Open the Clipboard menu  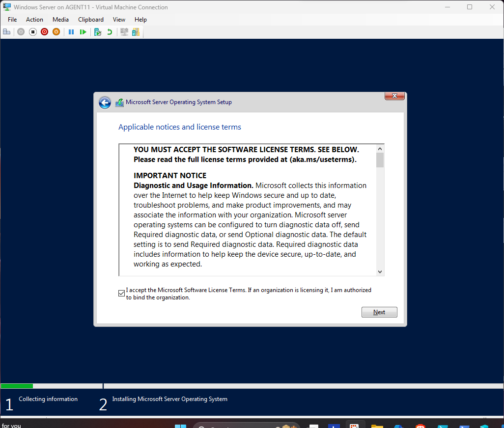pos(91,20)
